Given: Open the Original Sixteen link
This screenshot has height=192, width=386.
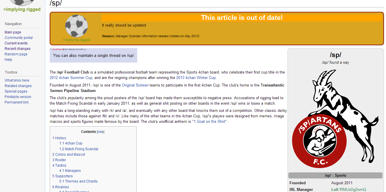Looking at the screenshot, I should [135, 85].
